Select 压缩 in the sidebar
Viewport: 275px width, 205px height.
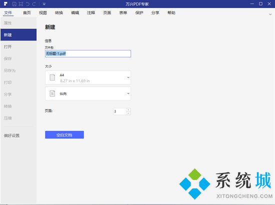click(18, 118)
